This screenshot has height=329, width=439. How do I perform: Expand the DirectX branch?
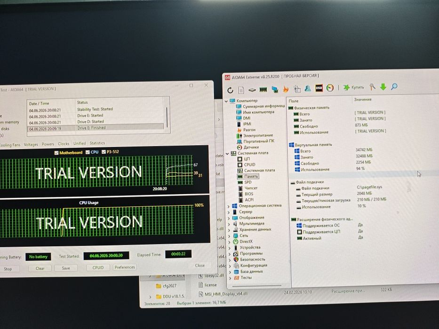click(x=229, y=242)
